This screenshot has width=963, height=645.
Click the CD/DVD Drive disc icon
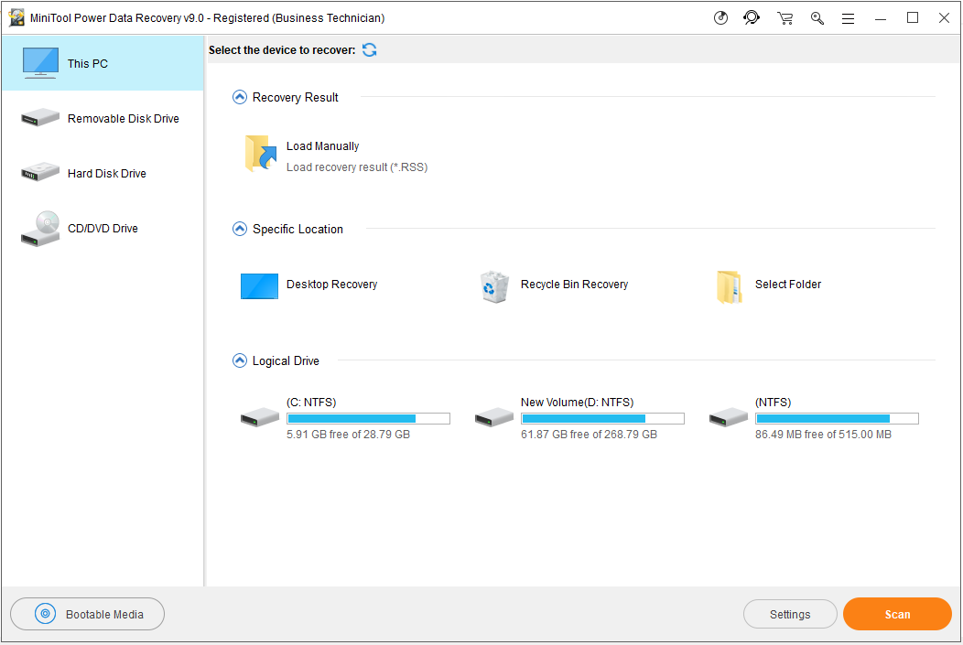40,229
